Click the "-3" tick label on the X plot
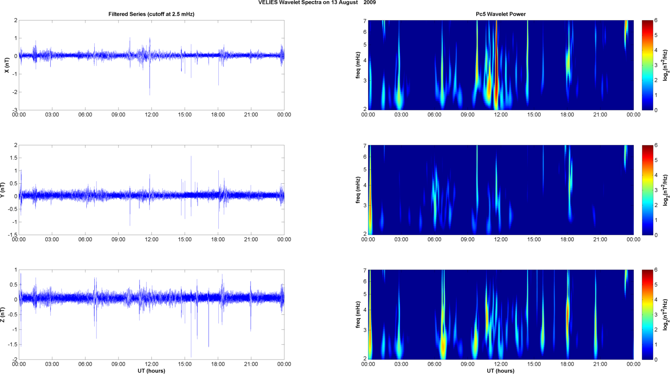The image size is (670, 374). [15, 110]
